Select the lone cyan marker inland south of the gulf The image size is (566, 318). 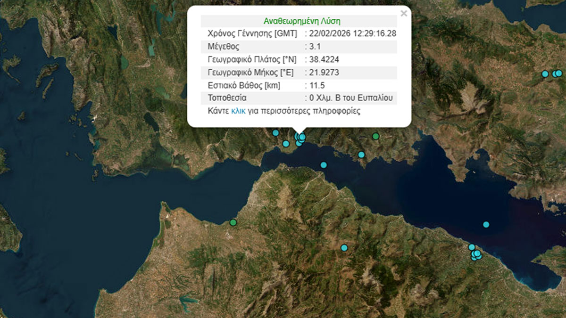pos(344,248)
